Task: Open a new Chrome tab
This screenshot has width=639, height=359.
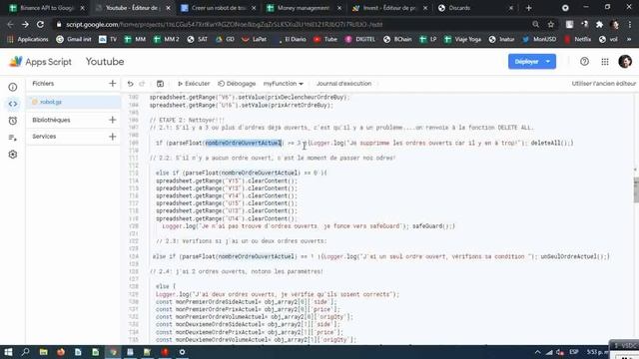Action: (528, 8)
